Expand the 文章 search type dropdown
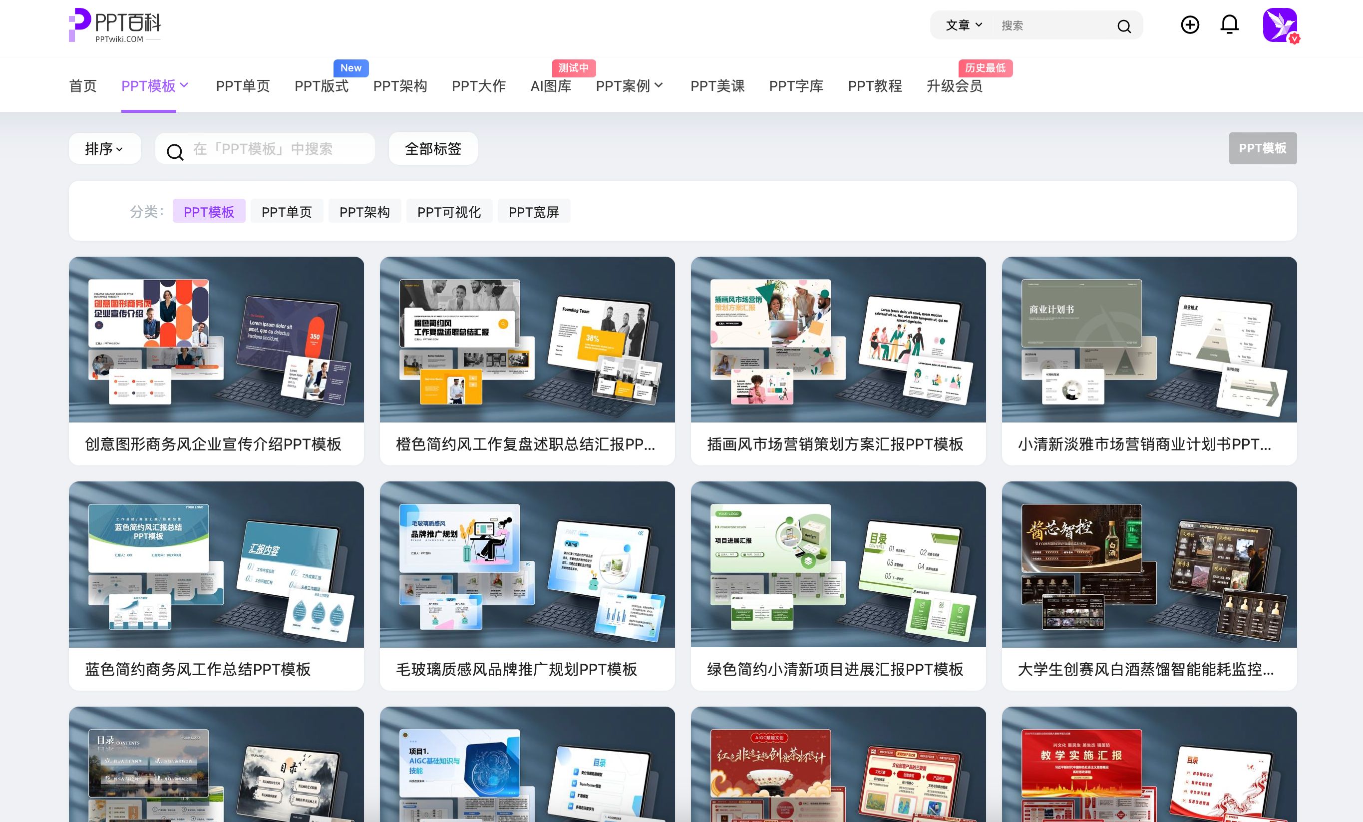This screenshot has width=1363, height=822. coord(964,25)
